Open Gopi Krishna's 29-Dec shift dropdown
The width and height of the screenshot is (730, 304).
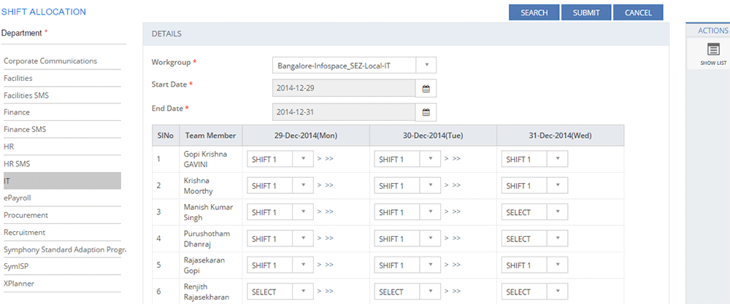[x=303, y=159]
